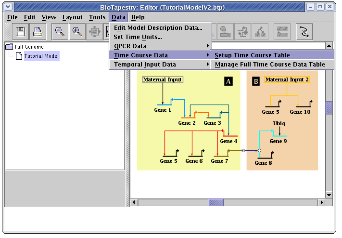This screenshot has width=342, height=238.
Task: Choose Setup Time Course Table
Action: 252,55
